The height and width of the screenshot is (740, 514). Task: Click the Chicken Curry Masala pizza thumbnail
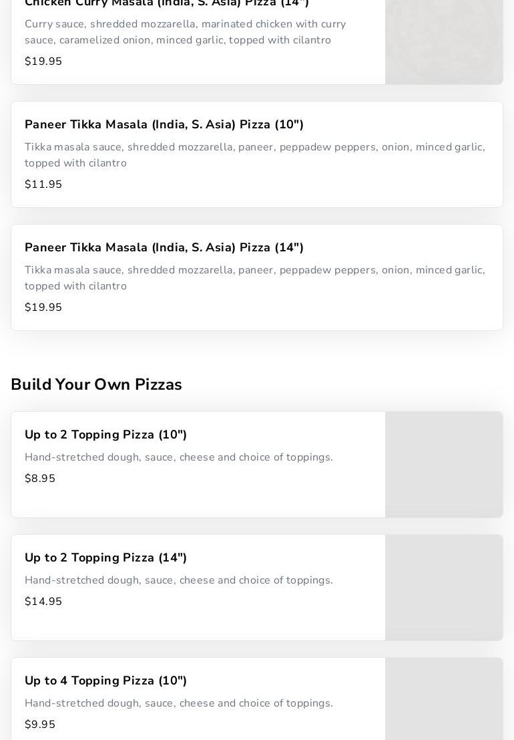tap(444, 41)
